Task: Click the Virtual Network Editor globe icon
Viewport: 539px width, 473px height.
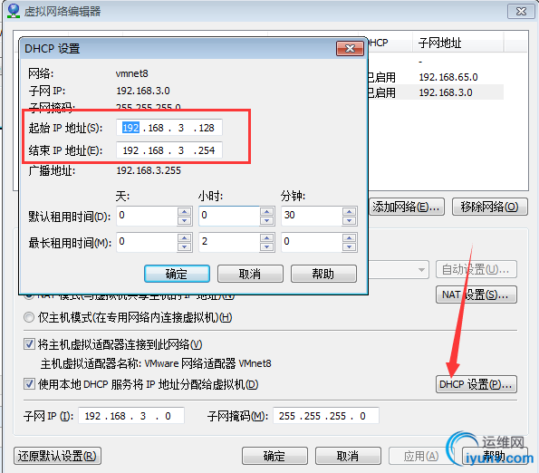Action: [14, 10]
